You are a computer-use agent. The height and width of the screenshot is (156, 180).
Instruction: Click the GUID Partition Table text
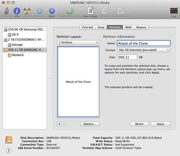coord(128,148)
